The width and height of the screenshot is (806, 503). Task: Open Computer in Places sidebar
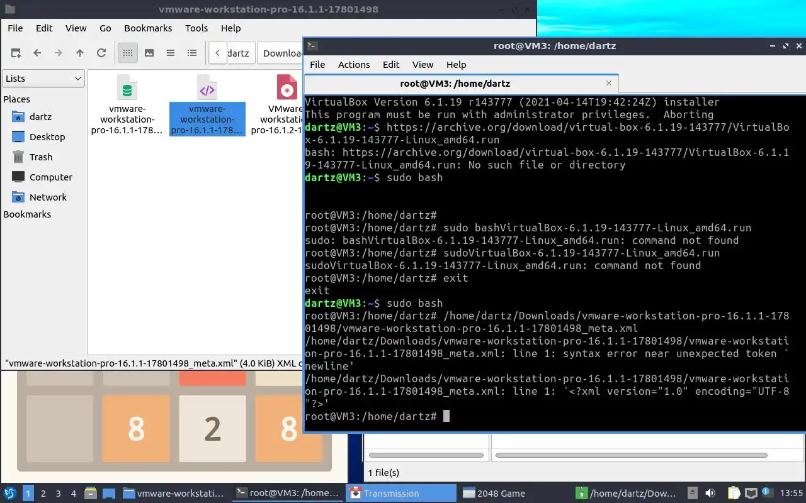(x=50, y=177)
